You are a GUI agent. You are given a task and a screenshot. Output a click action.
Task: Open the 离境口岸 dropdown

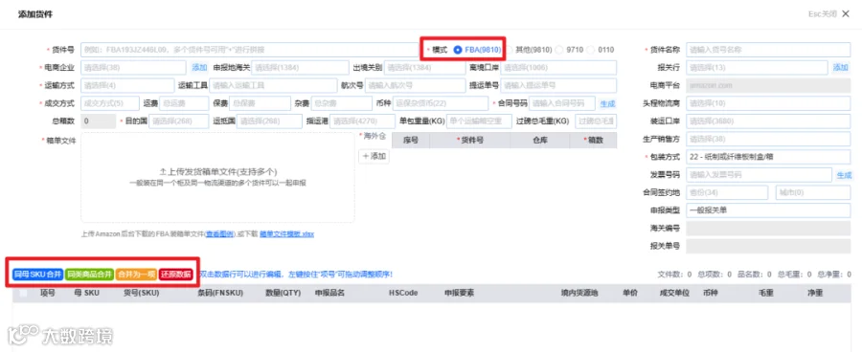click(558, 68)
